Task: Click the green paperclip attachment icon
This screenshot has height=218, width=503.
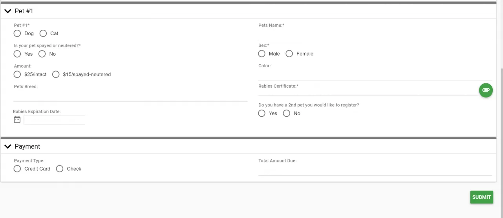Action: [x=486, y=90]
